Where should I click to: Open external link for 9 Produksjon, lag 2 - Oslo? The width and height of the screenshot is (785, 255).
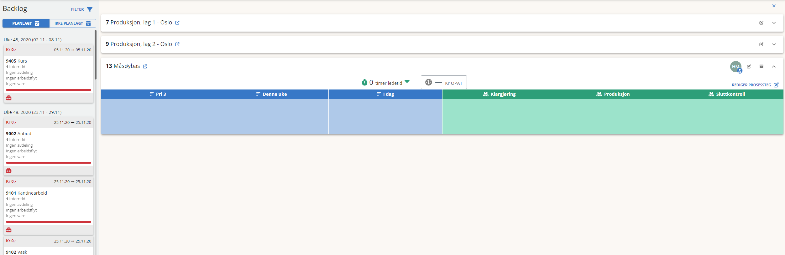pyautogui.click(x=177, y=44)
